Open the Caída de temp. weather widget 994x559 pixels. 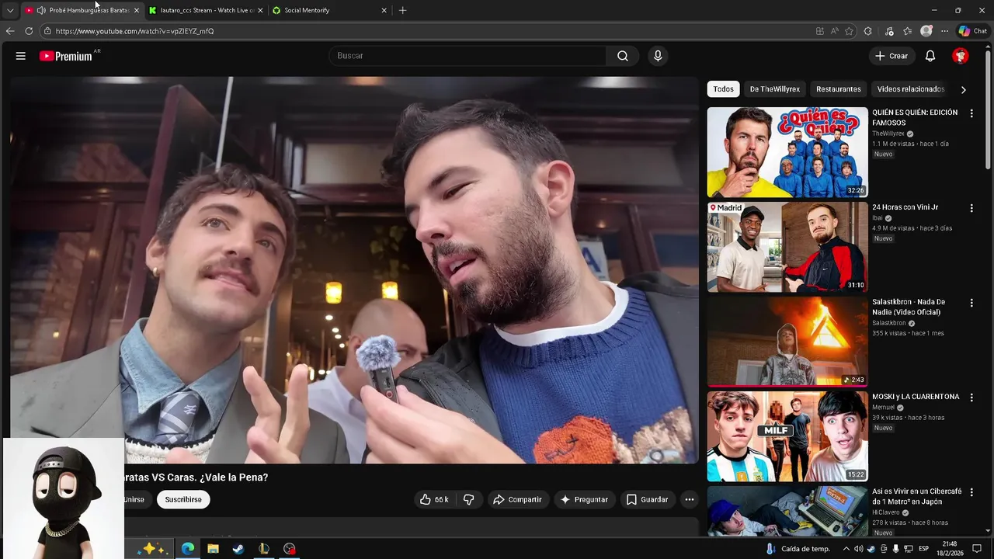[798, 549]
